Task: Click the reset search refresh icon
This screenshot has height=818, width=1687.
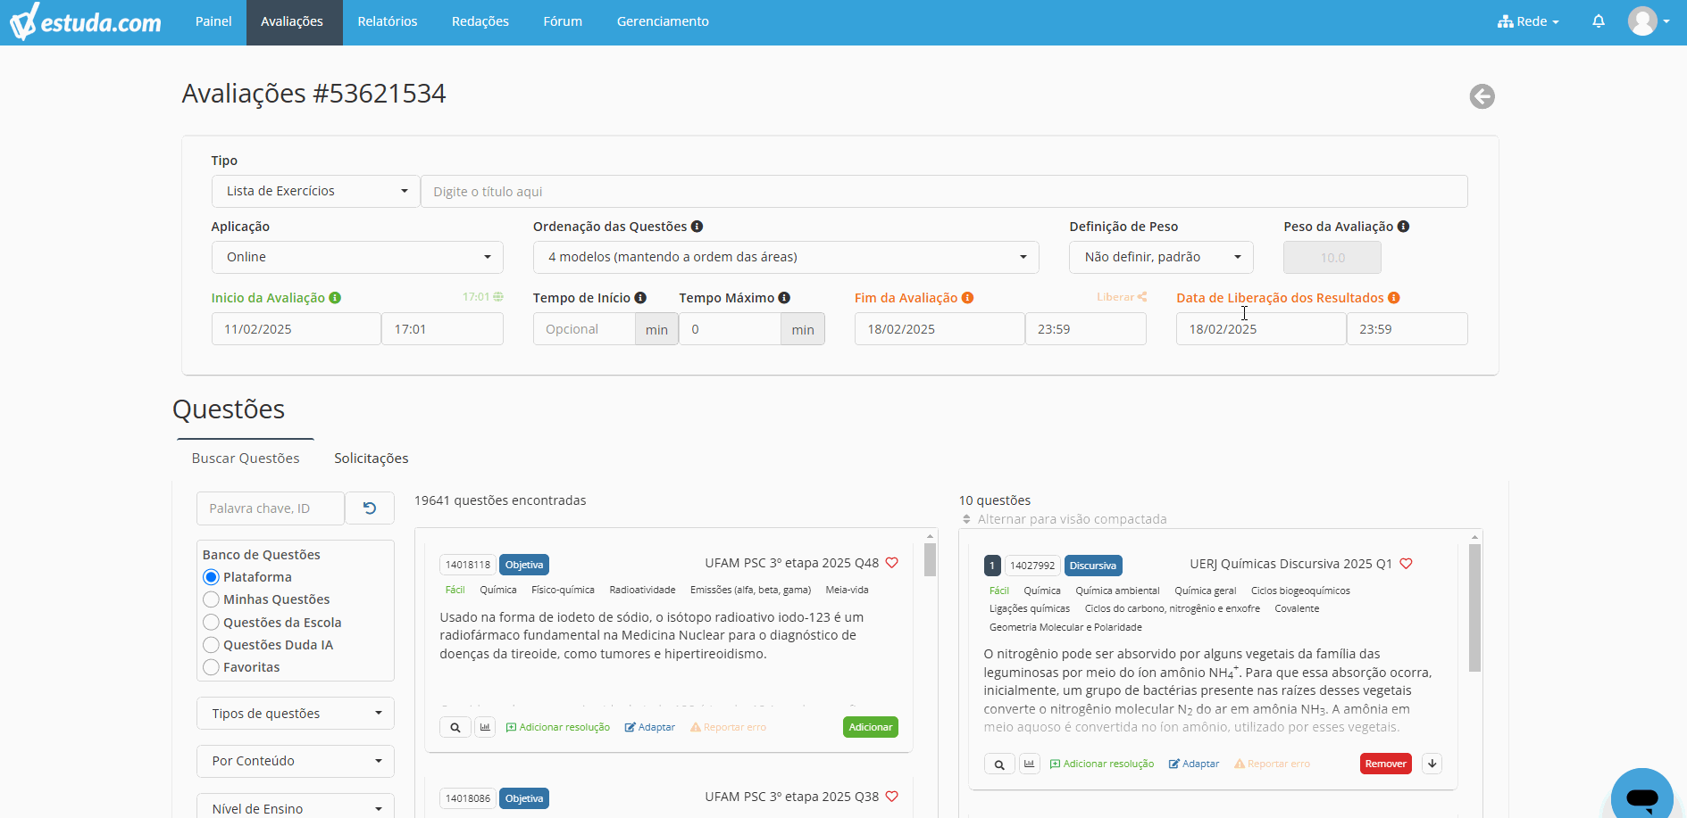Action: click(370, 508)
